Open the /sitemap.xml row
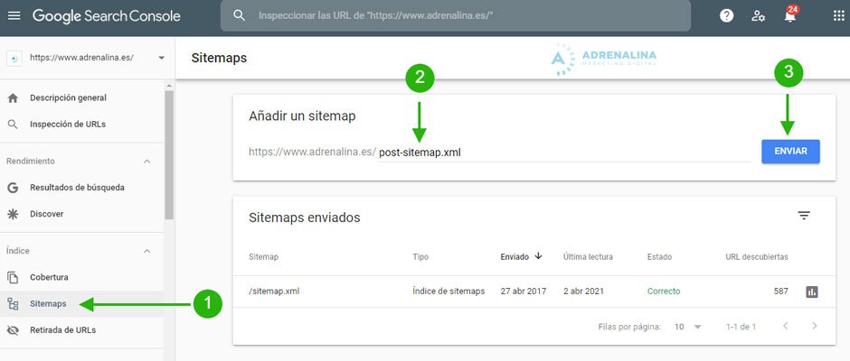The height and width of the screenshot is (361, 850). pyautogui.click(x=534, y=292)
